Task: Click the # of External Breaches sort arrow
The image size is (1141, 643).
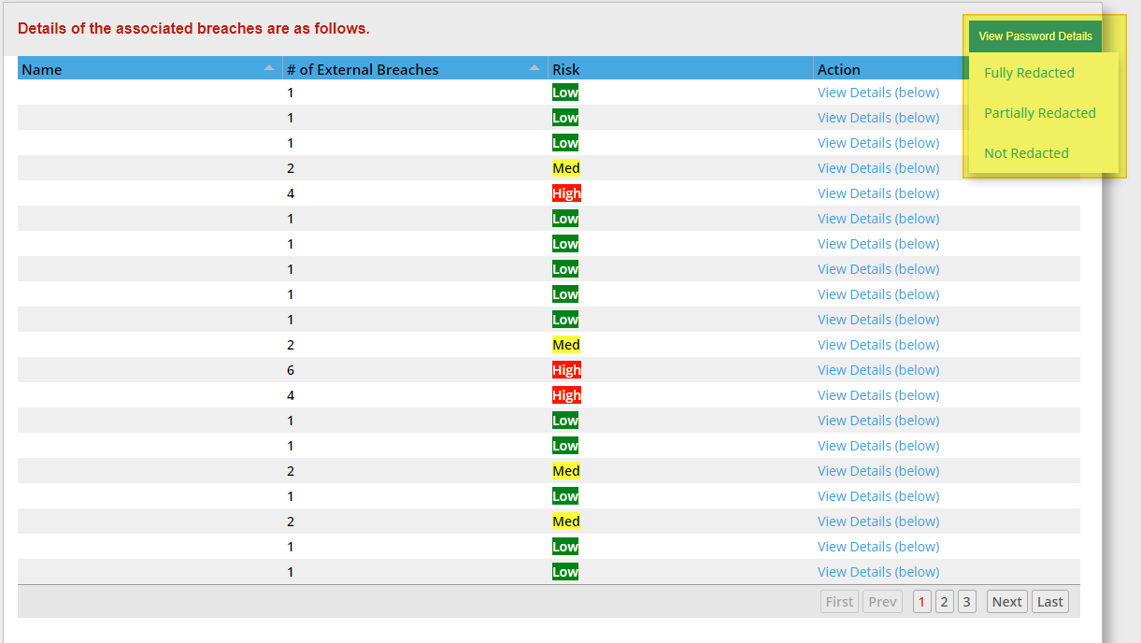Action: pos(535,68)
